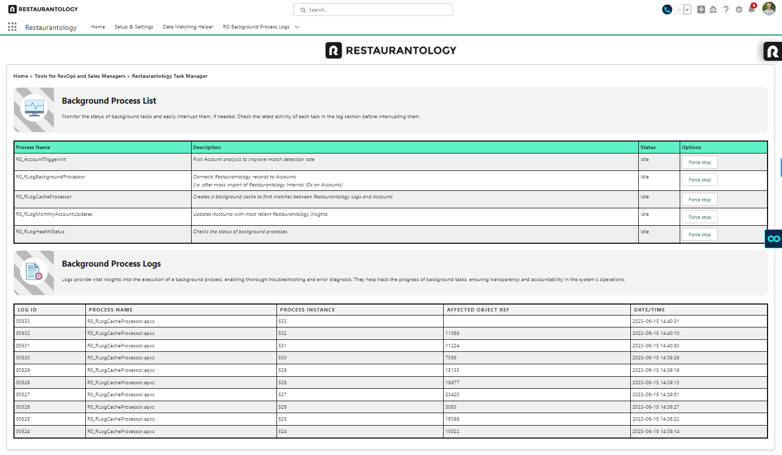
Task: Click timestamp 2023-06-15 14:39:19
Action: coord(656,370)
